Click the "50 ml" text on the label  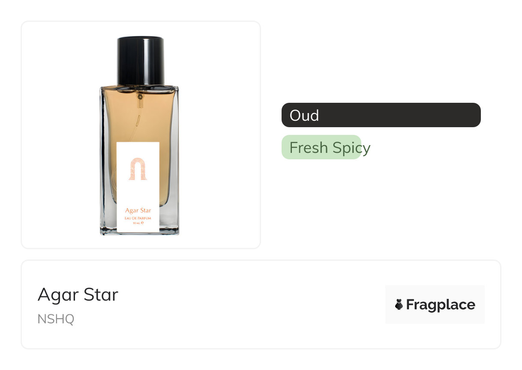click(x=136, y=223)
